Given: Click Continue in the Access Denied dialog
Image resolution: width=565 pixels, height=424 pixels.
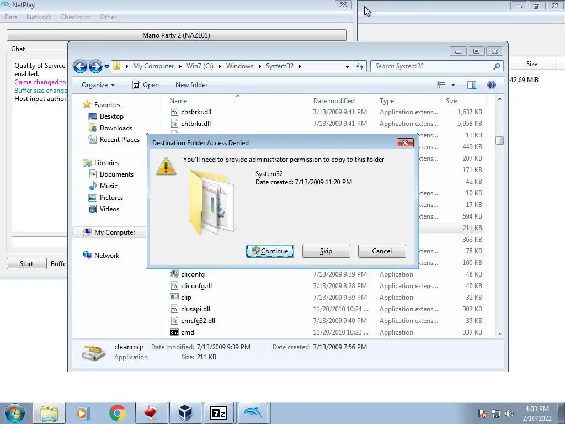Looking at the screenshot, I should tap(270, 251).
